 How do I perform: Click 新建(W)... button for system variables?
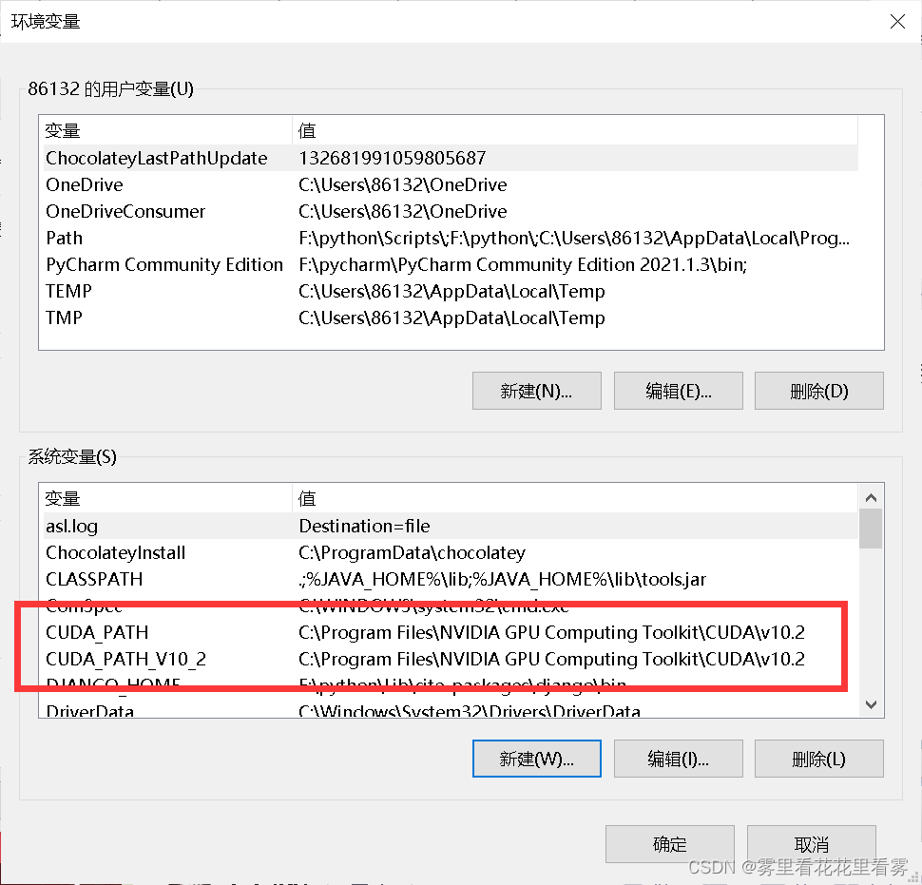(536, 759)
